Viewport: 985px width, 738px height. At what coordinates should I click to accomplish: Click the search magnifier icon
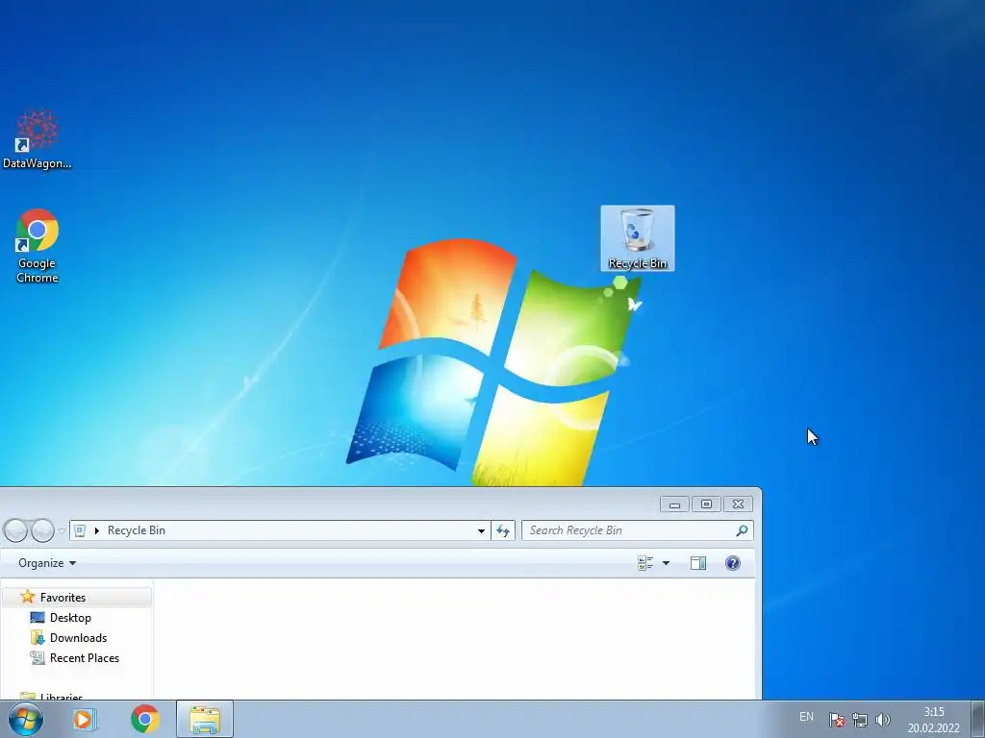tap(742, 530)
